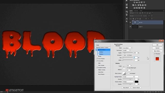Enable the Satin effect checkbox
Viewport: 165px width, 93px height.
click(97, 63)
